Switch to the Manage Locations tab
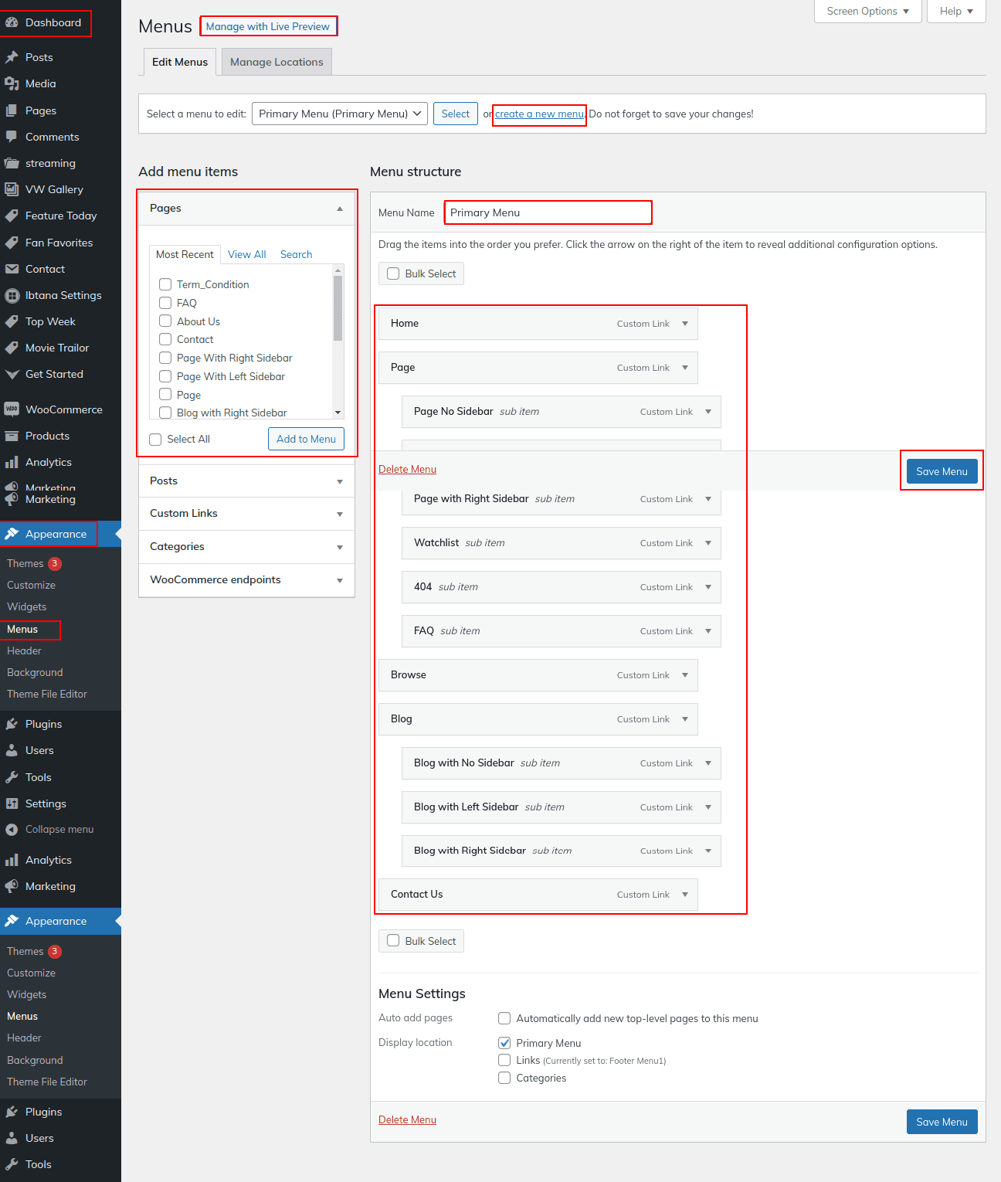The image size is (1001, 1182). (277, 62)
